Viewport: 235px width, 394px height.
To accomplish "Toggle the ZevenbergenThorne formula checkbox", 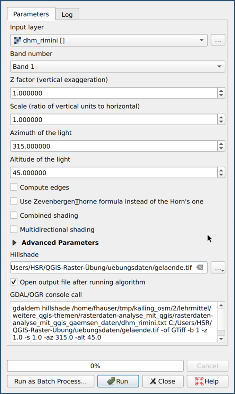I will point(14,201).
